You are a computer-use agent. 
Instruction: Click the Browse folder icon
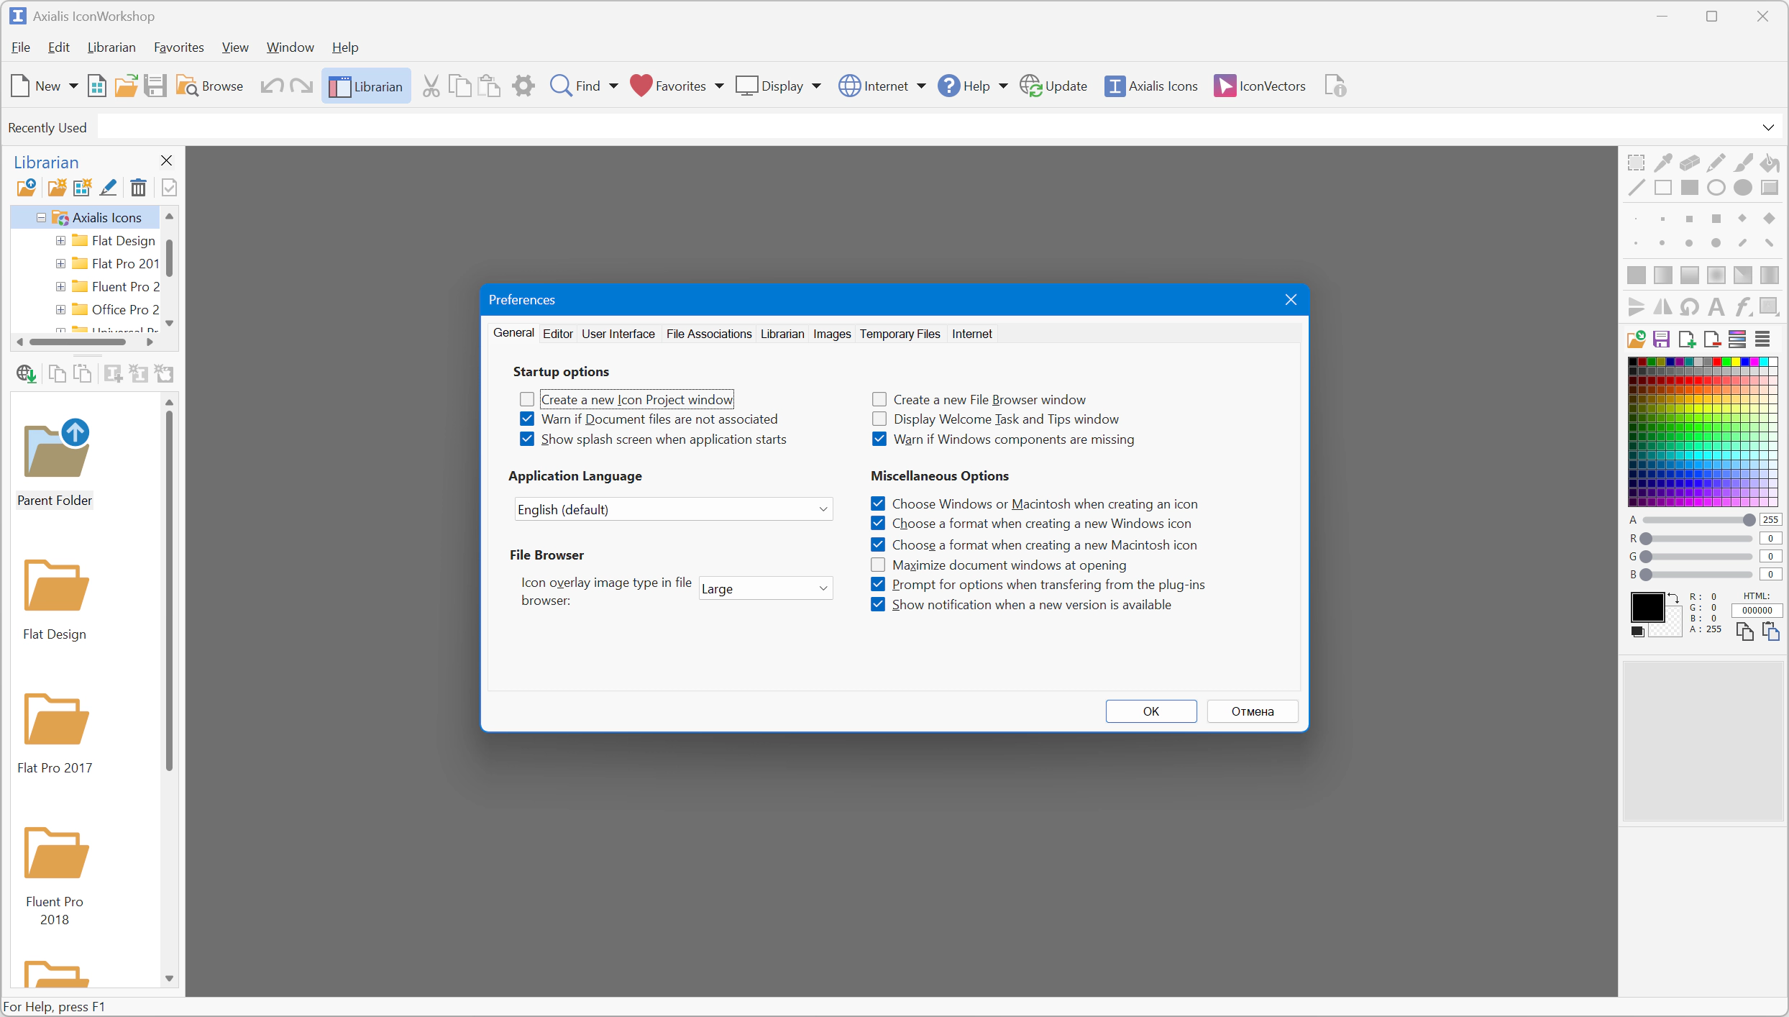[188, 86]
